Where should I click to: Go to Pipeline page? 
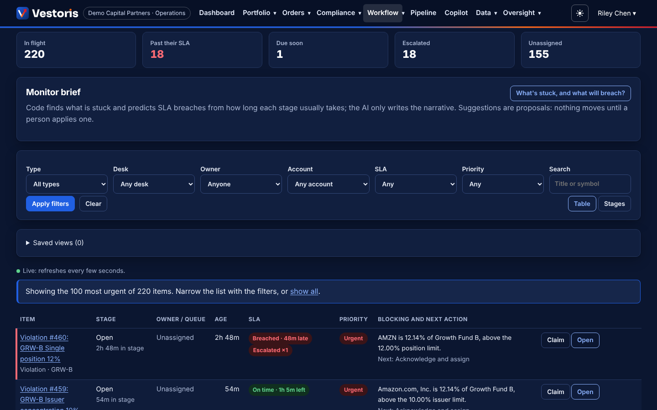[423, 13]
